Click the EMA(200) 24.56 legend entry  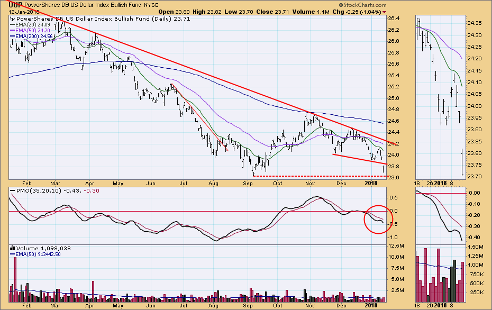tap(31, 36)
